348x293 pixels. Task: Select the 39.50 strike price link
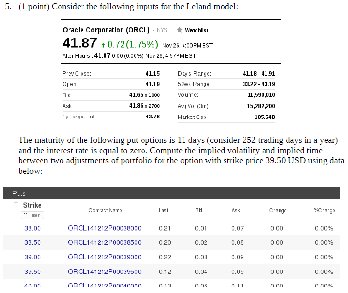[x=32, y=272]
